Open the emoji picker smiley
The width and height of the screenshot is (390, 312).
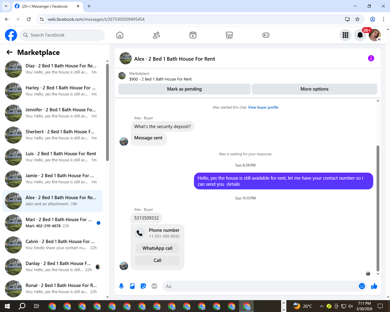point(362,286)
